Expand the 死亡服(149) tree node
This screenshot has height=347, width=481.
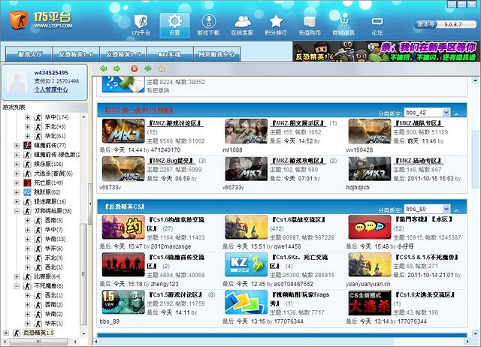pyautogui.click(x=17, y=183)
